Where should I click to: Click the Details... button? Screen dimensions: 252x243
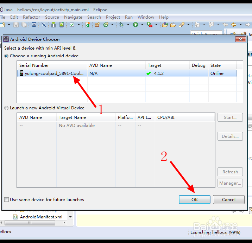(x=230, y=136)
